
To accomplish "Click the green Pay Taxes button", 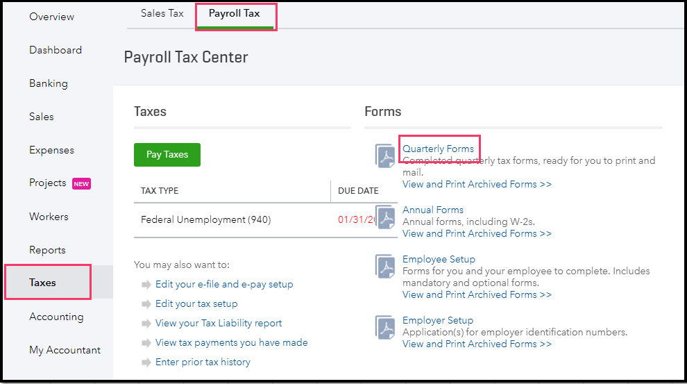I will tap(167, 155).
